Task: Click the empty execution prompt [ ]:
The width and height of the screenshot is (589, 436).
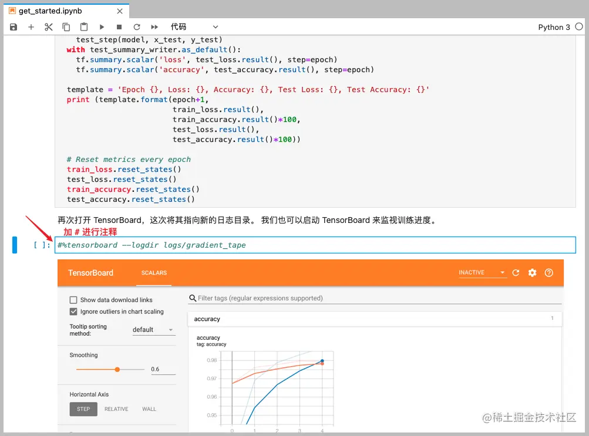Action: click(x=42, y=245)
